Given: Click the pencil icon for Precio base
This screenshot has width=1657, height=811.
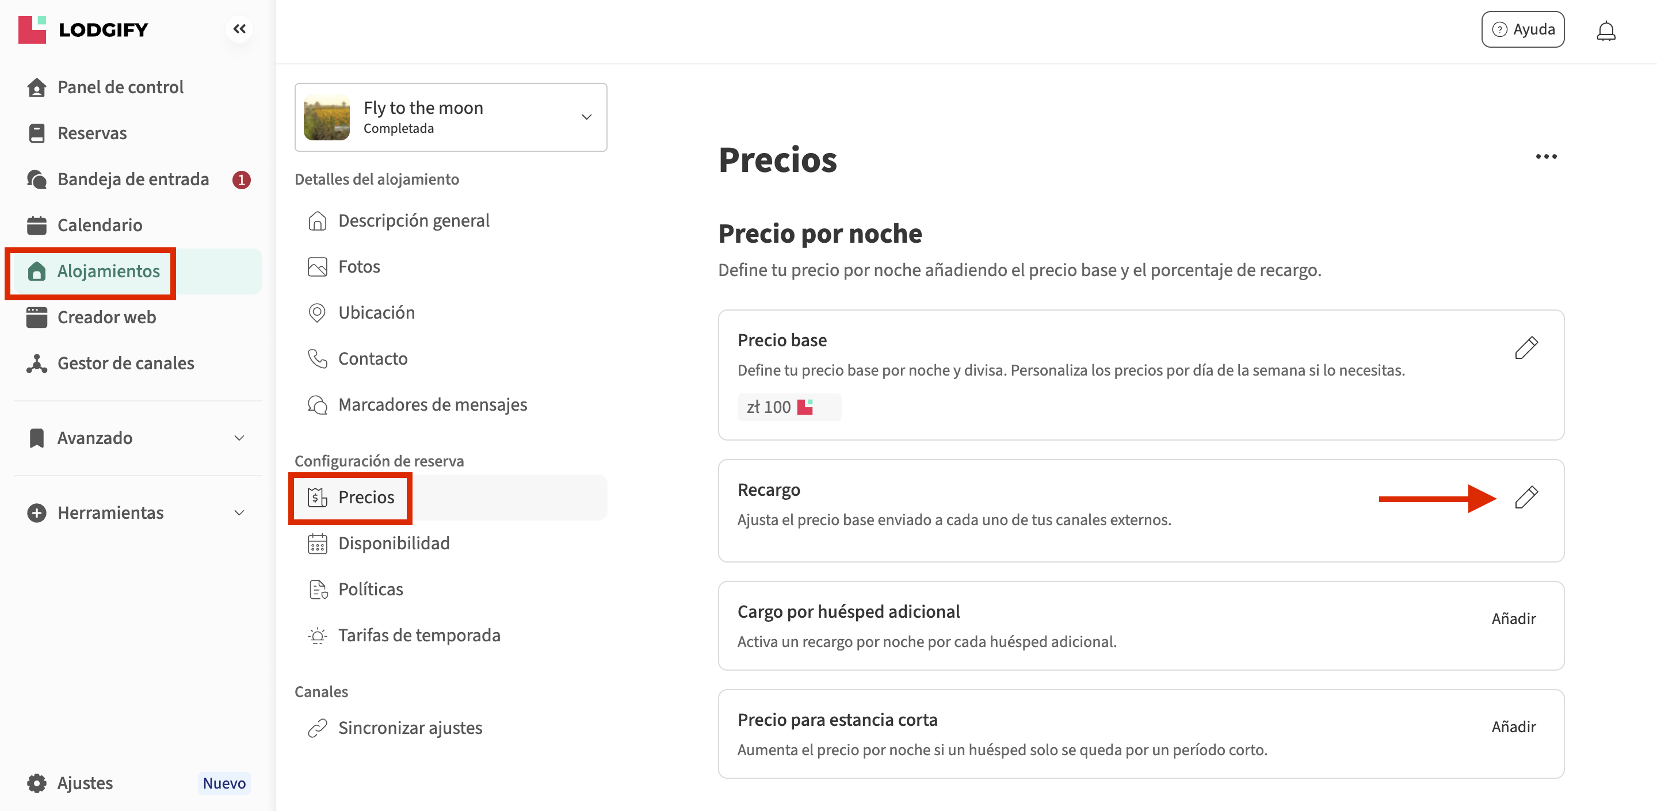Looking at the screenshot, I should [x=1526, y=348].
